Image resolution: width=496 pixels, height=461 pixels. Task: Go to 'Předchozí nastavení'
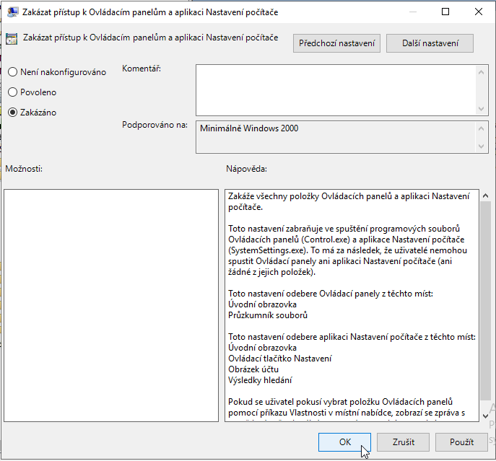[x=336, y=43]
